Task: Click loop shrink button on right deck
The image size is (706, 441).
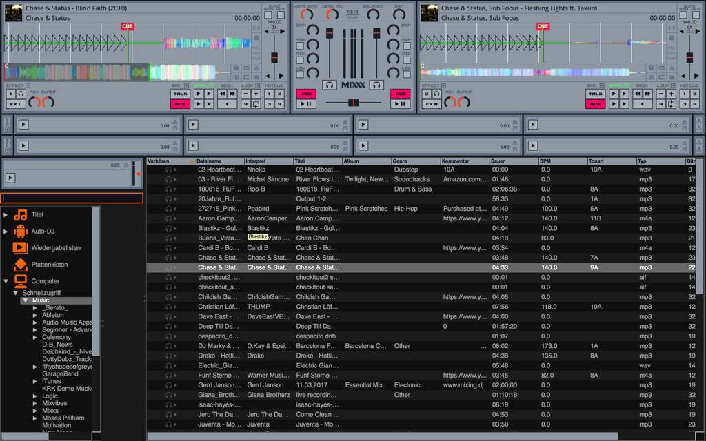Action: click(660, 94)
